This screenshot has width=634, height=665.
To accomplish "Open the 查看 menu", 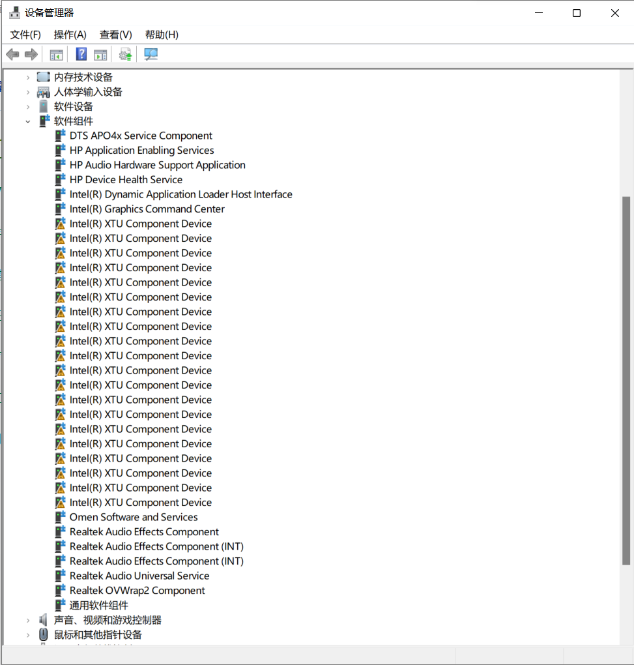I will click(x=115, y=35).
